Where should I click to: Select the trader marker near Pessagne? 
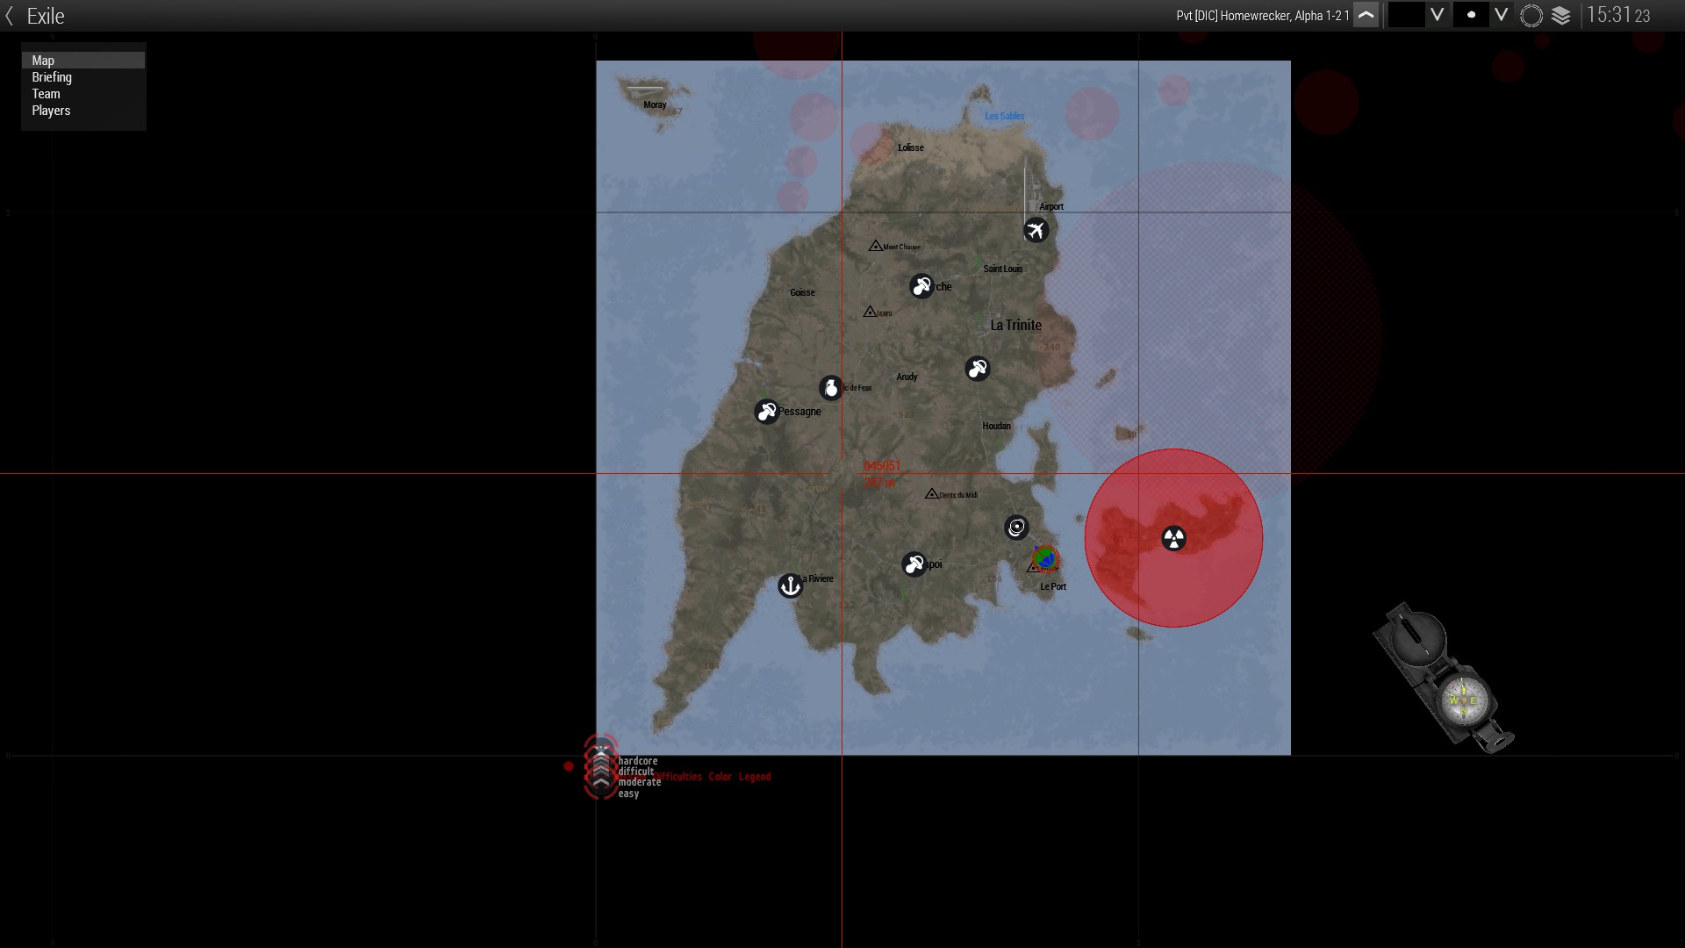[x=766, y=411]
